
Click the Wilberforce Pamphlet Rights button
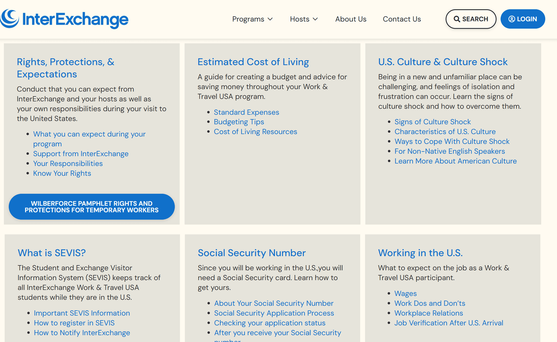coord(92,207)
